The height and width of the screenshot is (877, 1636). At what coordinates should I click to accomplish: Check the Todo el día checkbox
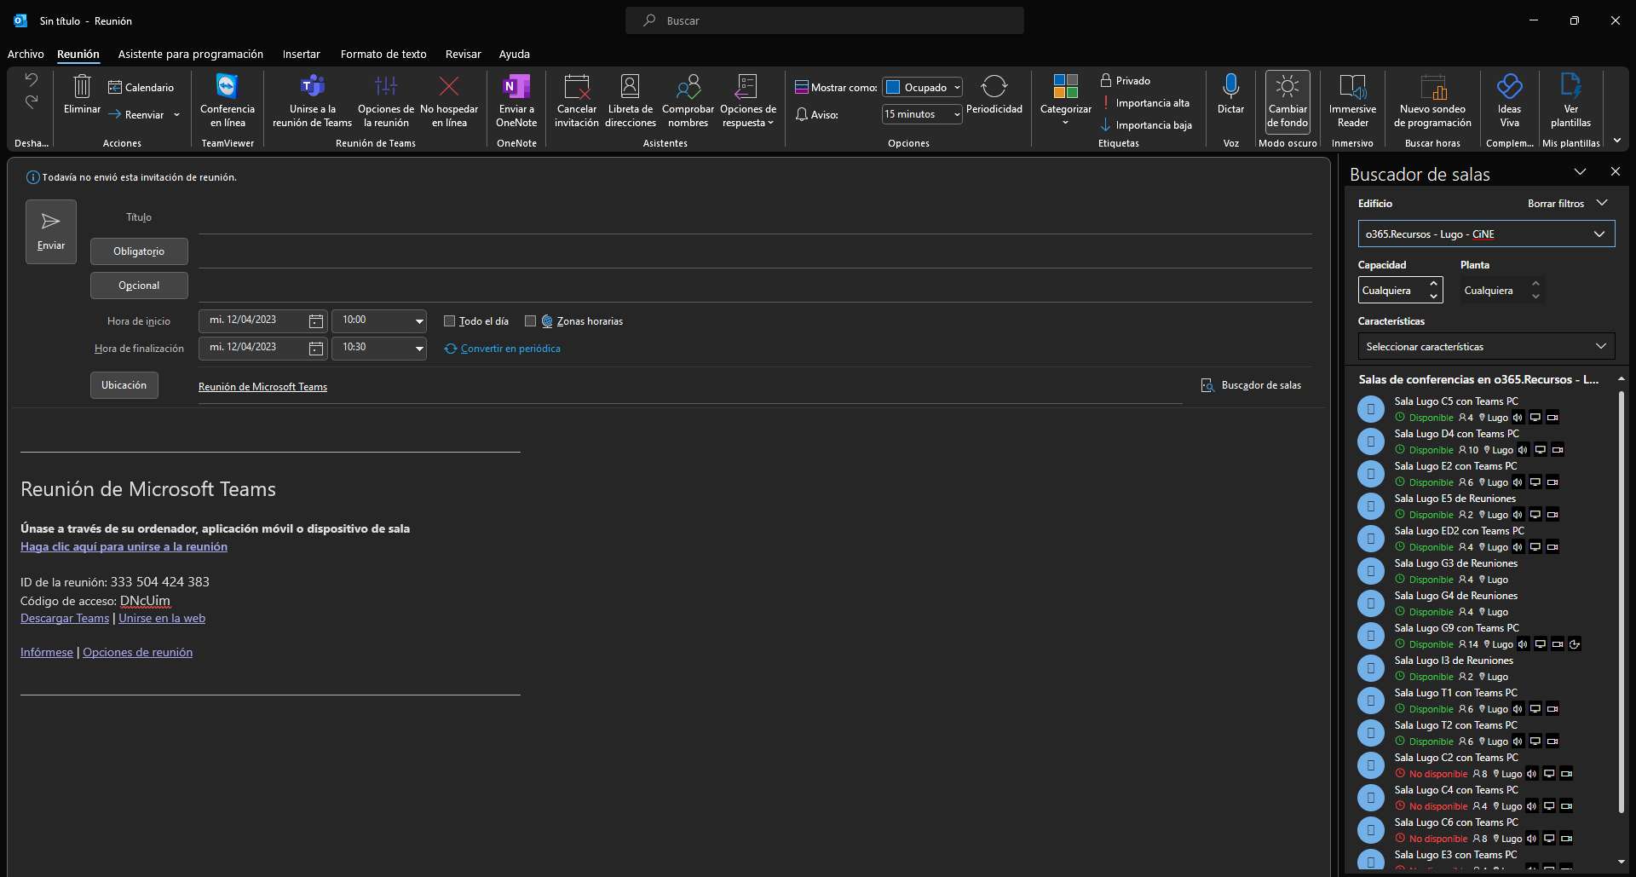[x=449, y=321]
